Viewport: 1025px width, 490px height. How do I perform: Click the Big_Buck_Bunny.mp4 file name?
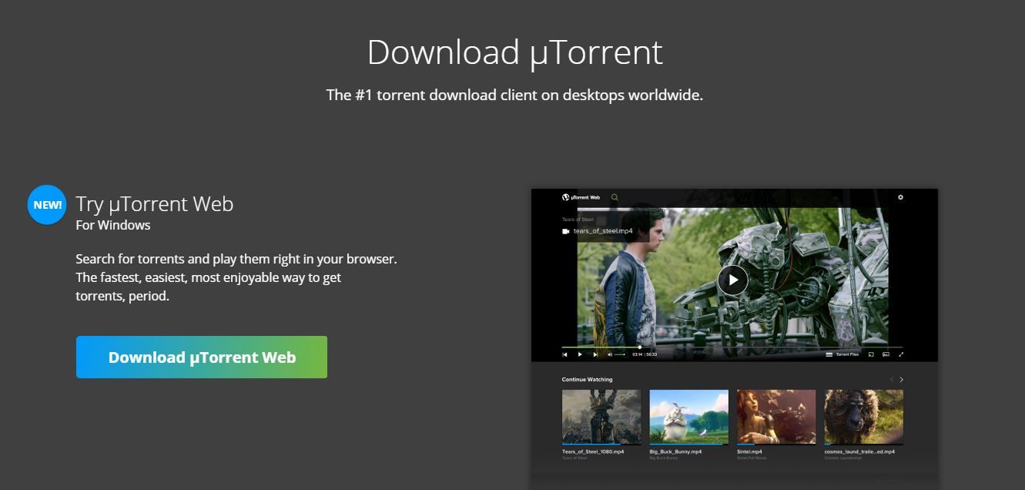tap(675, 451)
